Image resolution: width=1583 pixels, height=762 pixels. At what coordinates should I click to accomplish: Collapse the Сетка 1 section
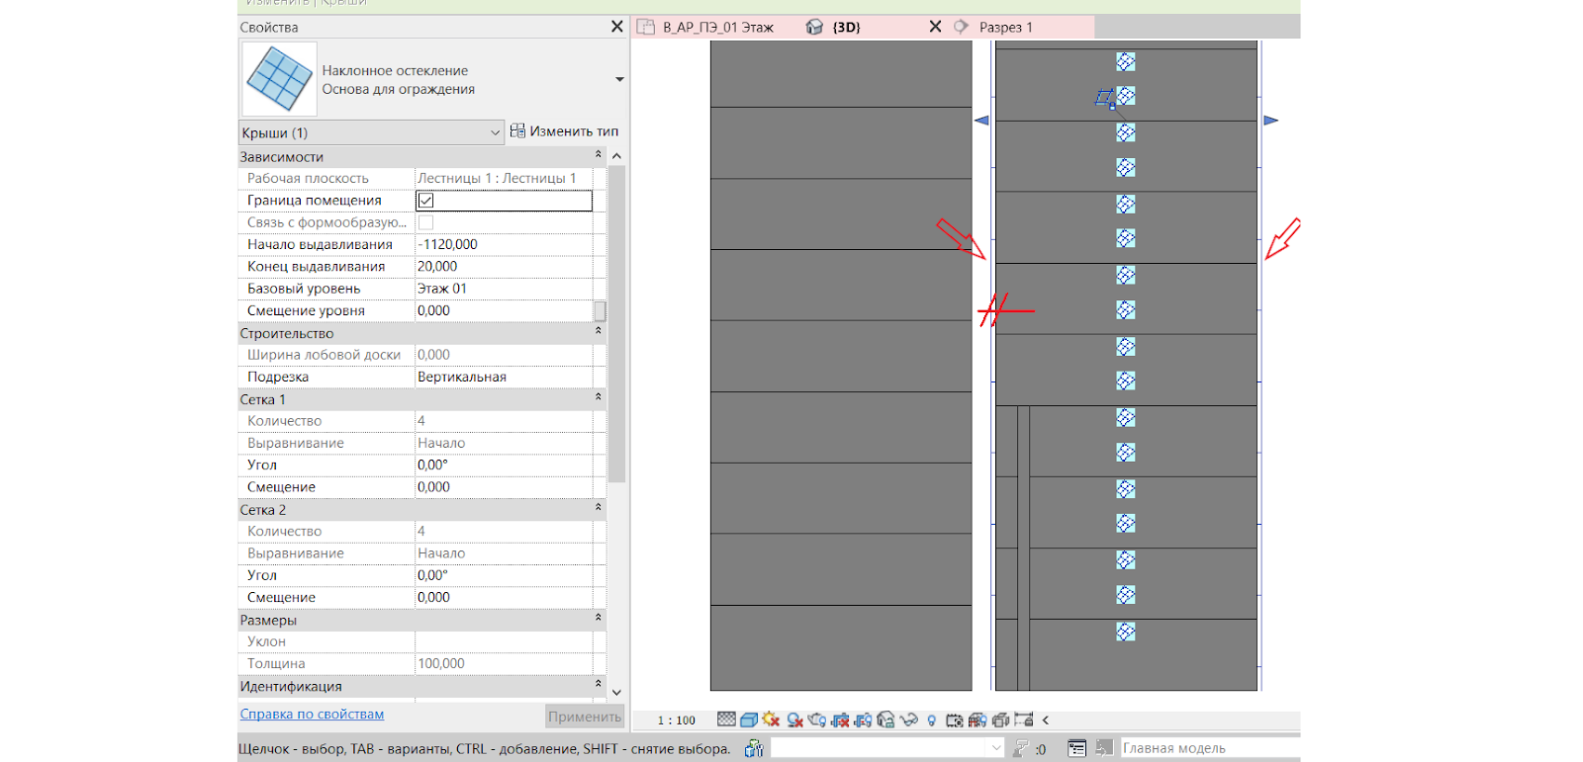coord(598,398)
